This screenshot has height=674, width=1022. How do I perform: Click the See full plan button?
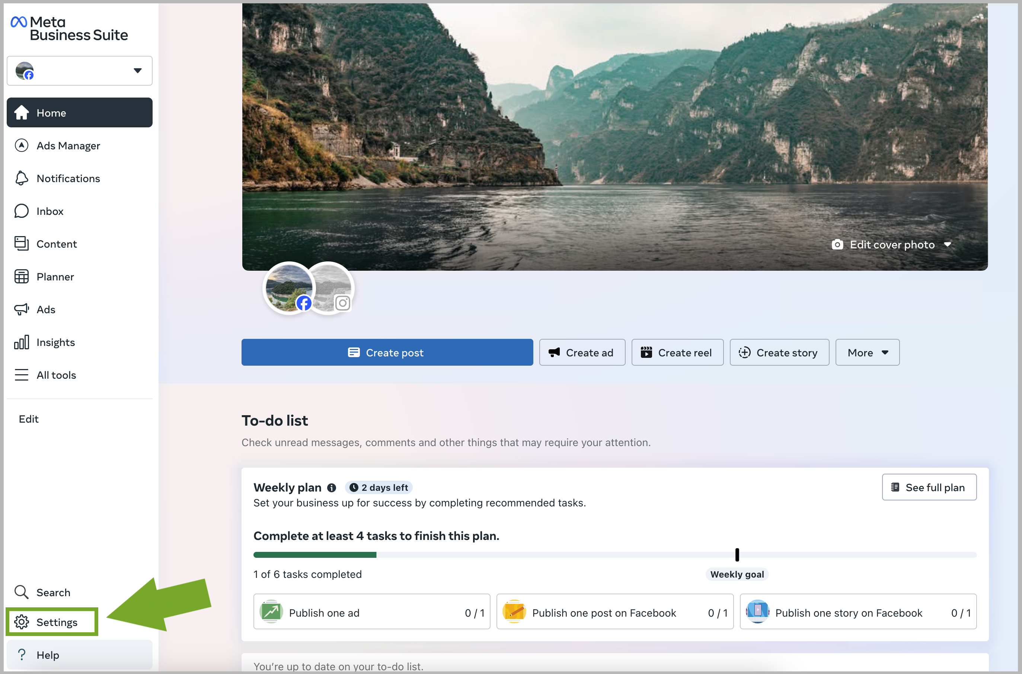(929, 487)
